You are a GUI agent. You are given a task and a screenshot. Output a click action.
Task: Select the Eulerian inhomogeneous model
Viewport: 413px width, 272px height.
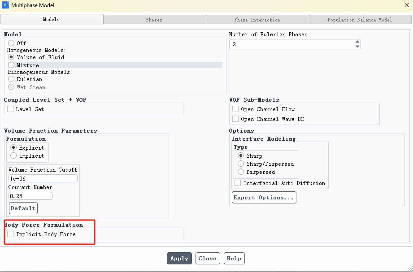click(x=11, y=79)
